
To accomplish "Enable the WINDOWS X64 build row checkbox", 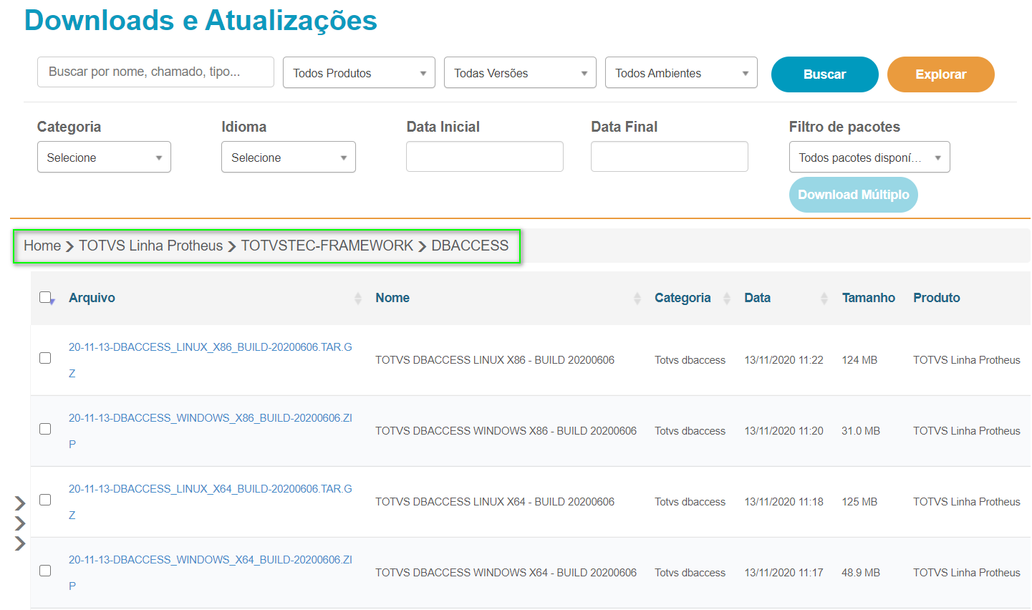I will 45,571.
